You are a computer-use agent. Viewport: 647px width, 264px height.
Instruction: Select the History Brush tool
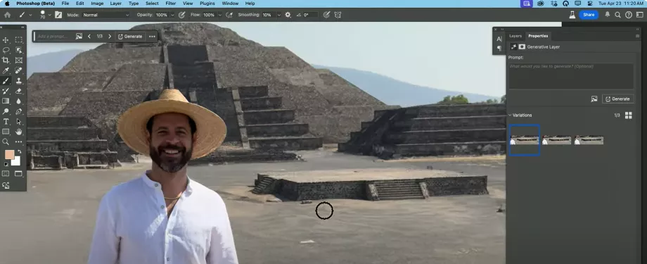pos(6,91)
